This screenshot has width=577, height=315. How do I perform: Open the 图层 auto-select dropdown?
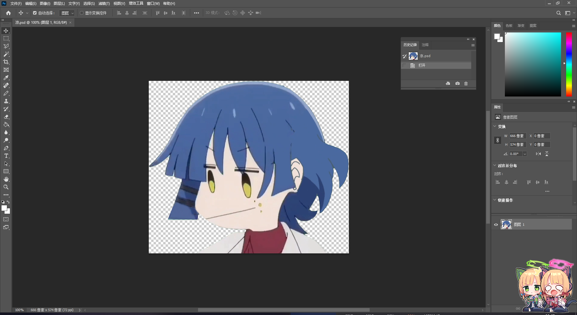pyautogui.click(x=67, y=13)
